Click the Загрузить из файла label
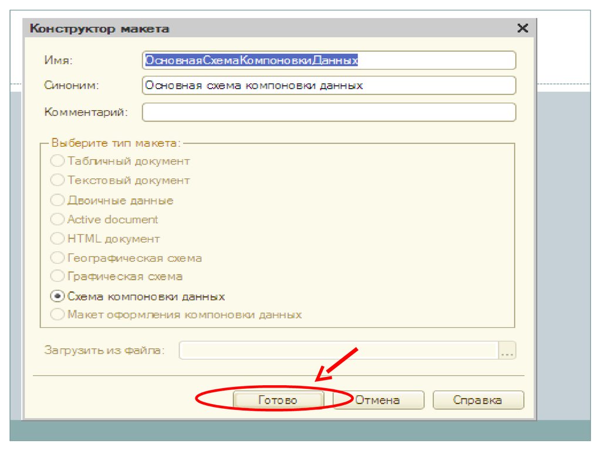The width and height of the screenshot is (601, 451). click(x=104, y=350)
